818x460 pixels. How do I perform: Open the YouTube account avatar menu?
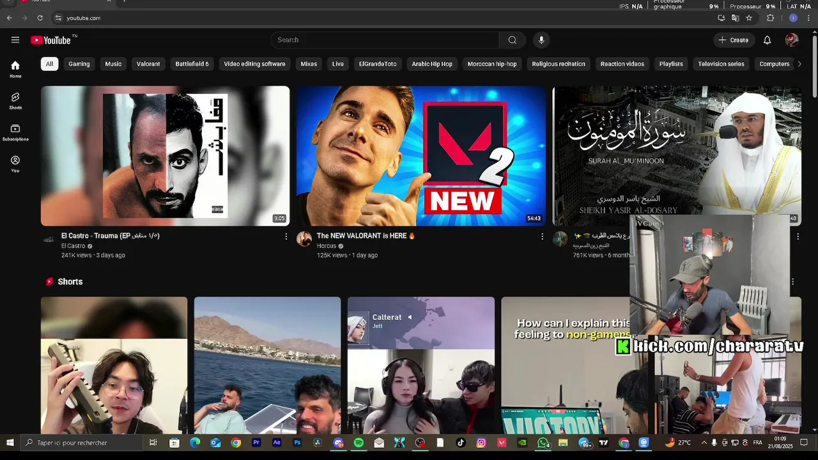pyautogui.click(x=792, y=40)
